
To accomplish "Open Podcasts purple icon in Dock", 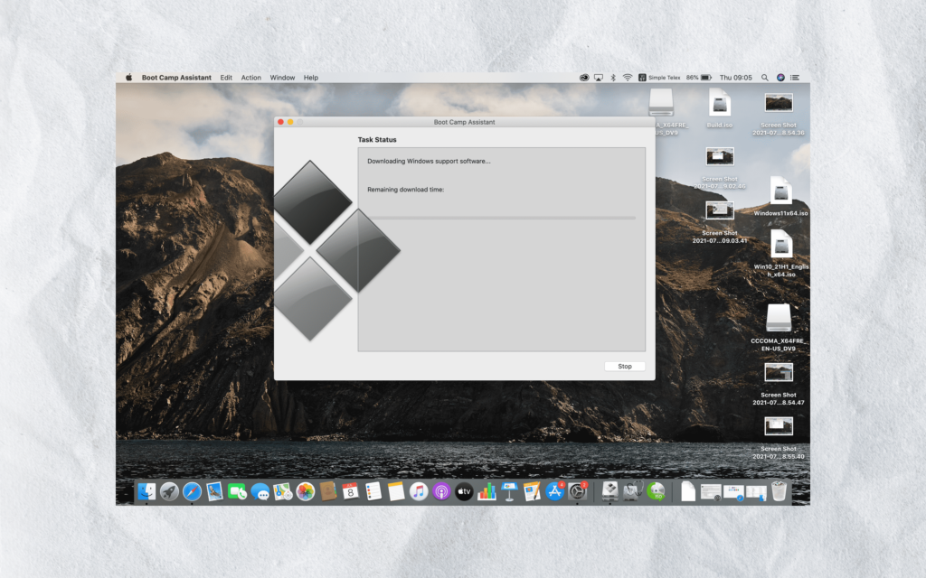I will point(441,491).
